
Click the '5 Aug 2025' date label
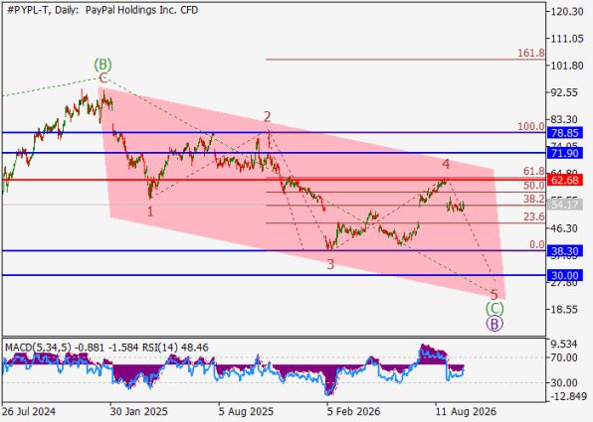click(x=246, y=411)
